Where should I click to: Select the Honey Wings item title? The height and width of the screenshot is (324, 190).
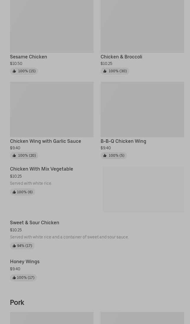25,261
